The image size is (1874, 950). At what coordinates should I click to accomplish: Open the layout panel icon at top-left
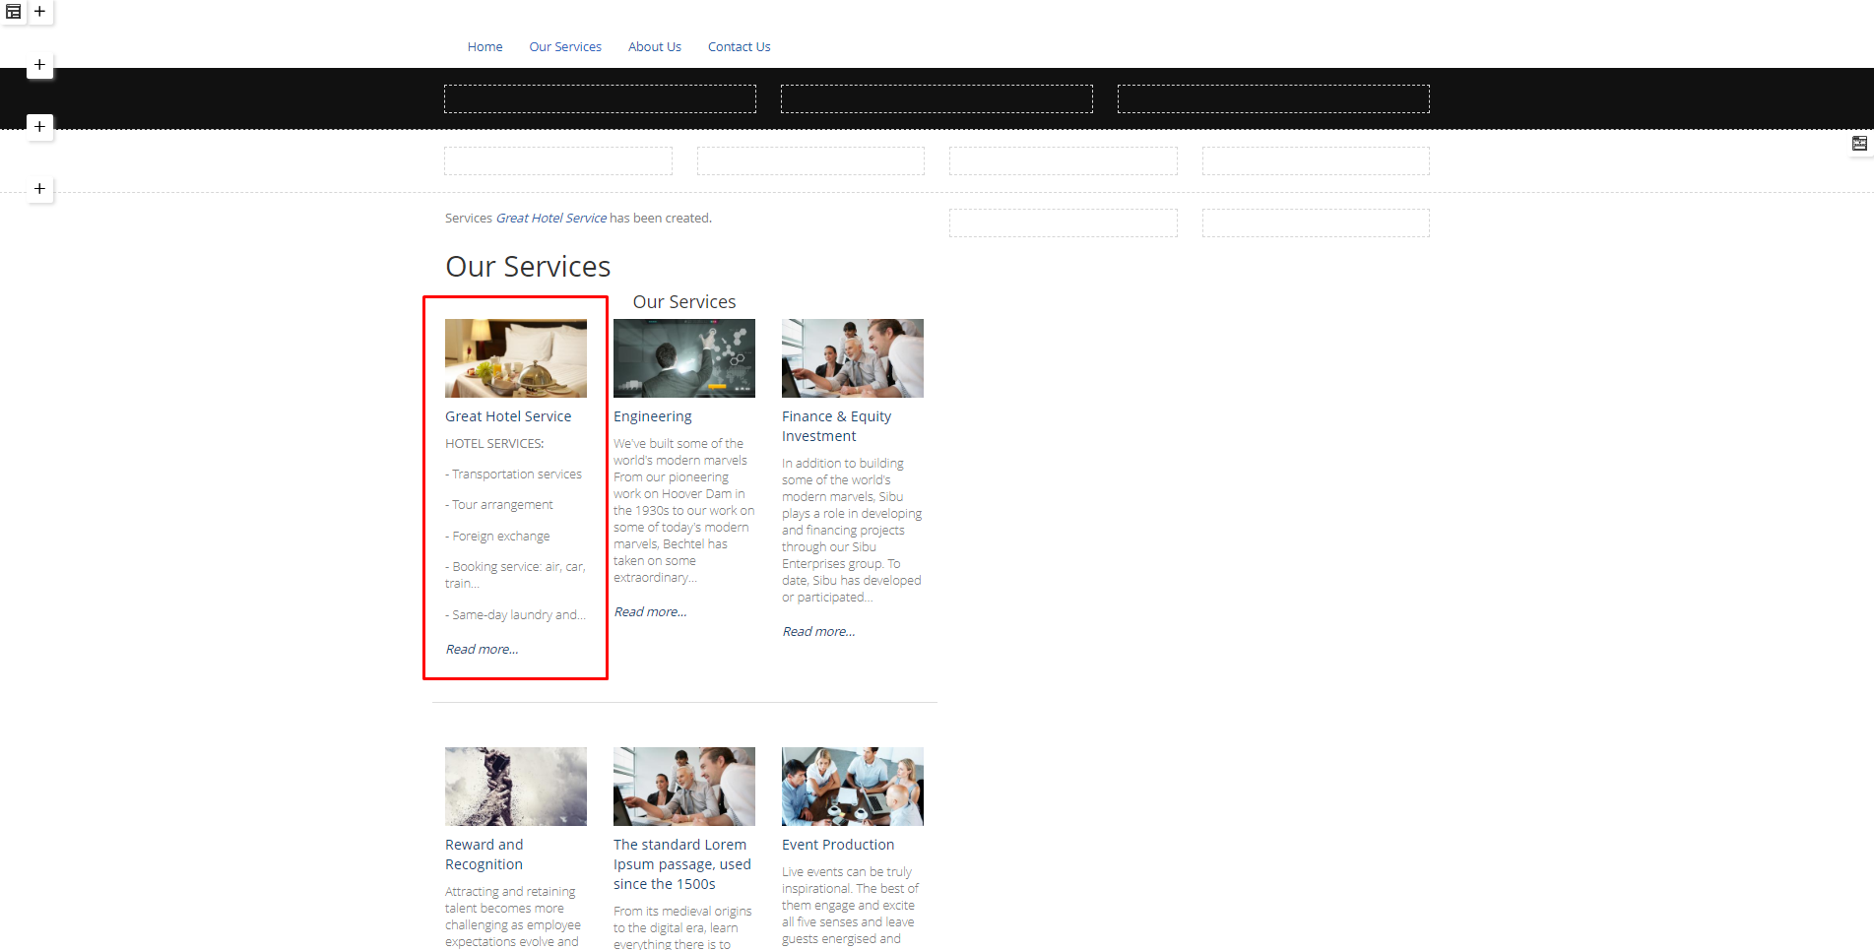click(14, 12)
